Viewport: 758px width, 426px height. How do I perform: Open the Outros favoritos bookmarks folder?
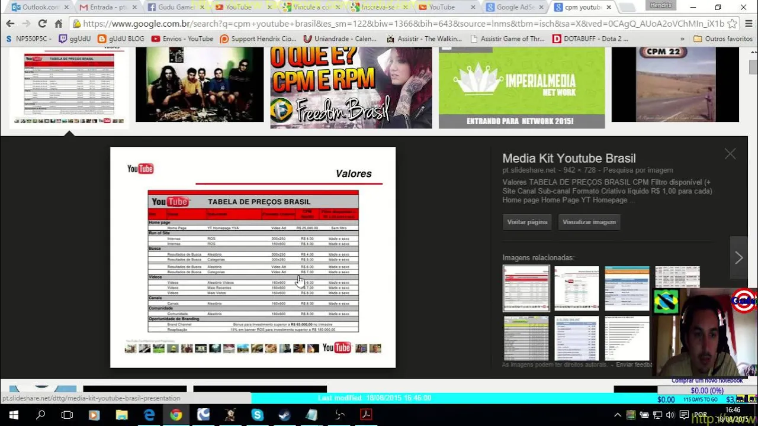[x=723, y=38]
